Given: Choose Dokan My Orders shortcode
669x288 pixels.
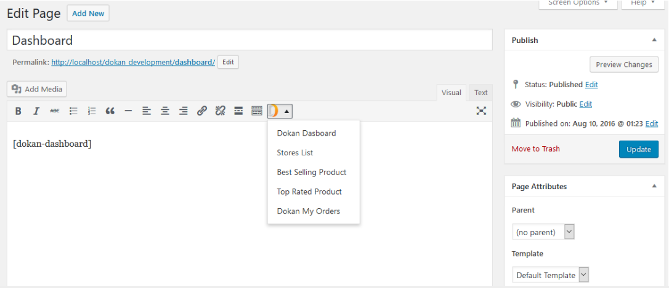Looking at the screenshot, I should point(309,211).
